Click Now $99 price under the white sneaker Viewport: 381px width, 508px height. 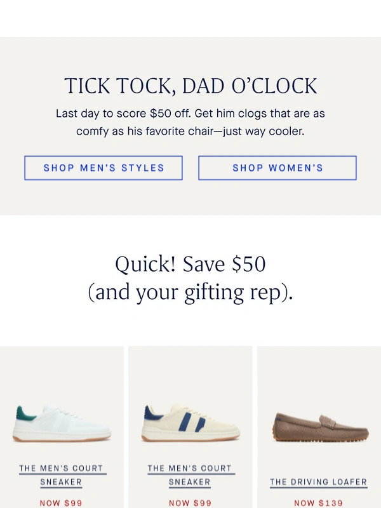(x=61, y=503)
